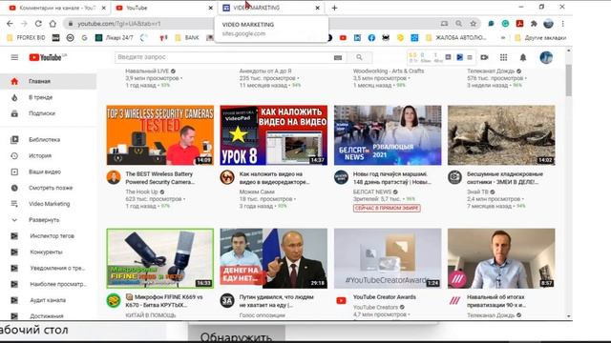Viewport: 611px width, 343px height.
Task: Click the browser back arrow
Action: pos(10,24)
